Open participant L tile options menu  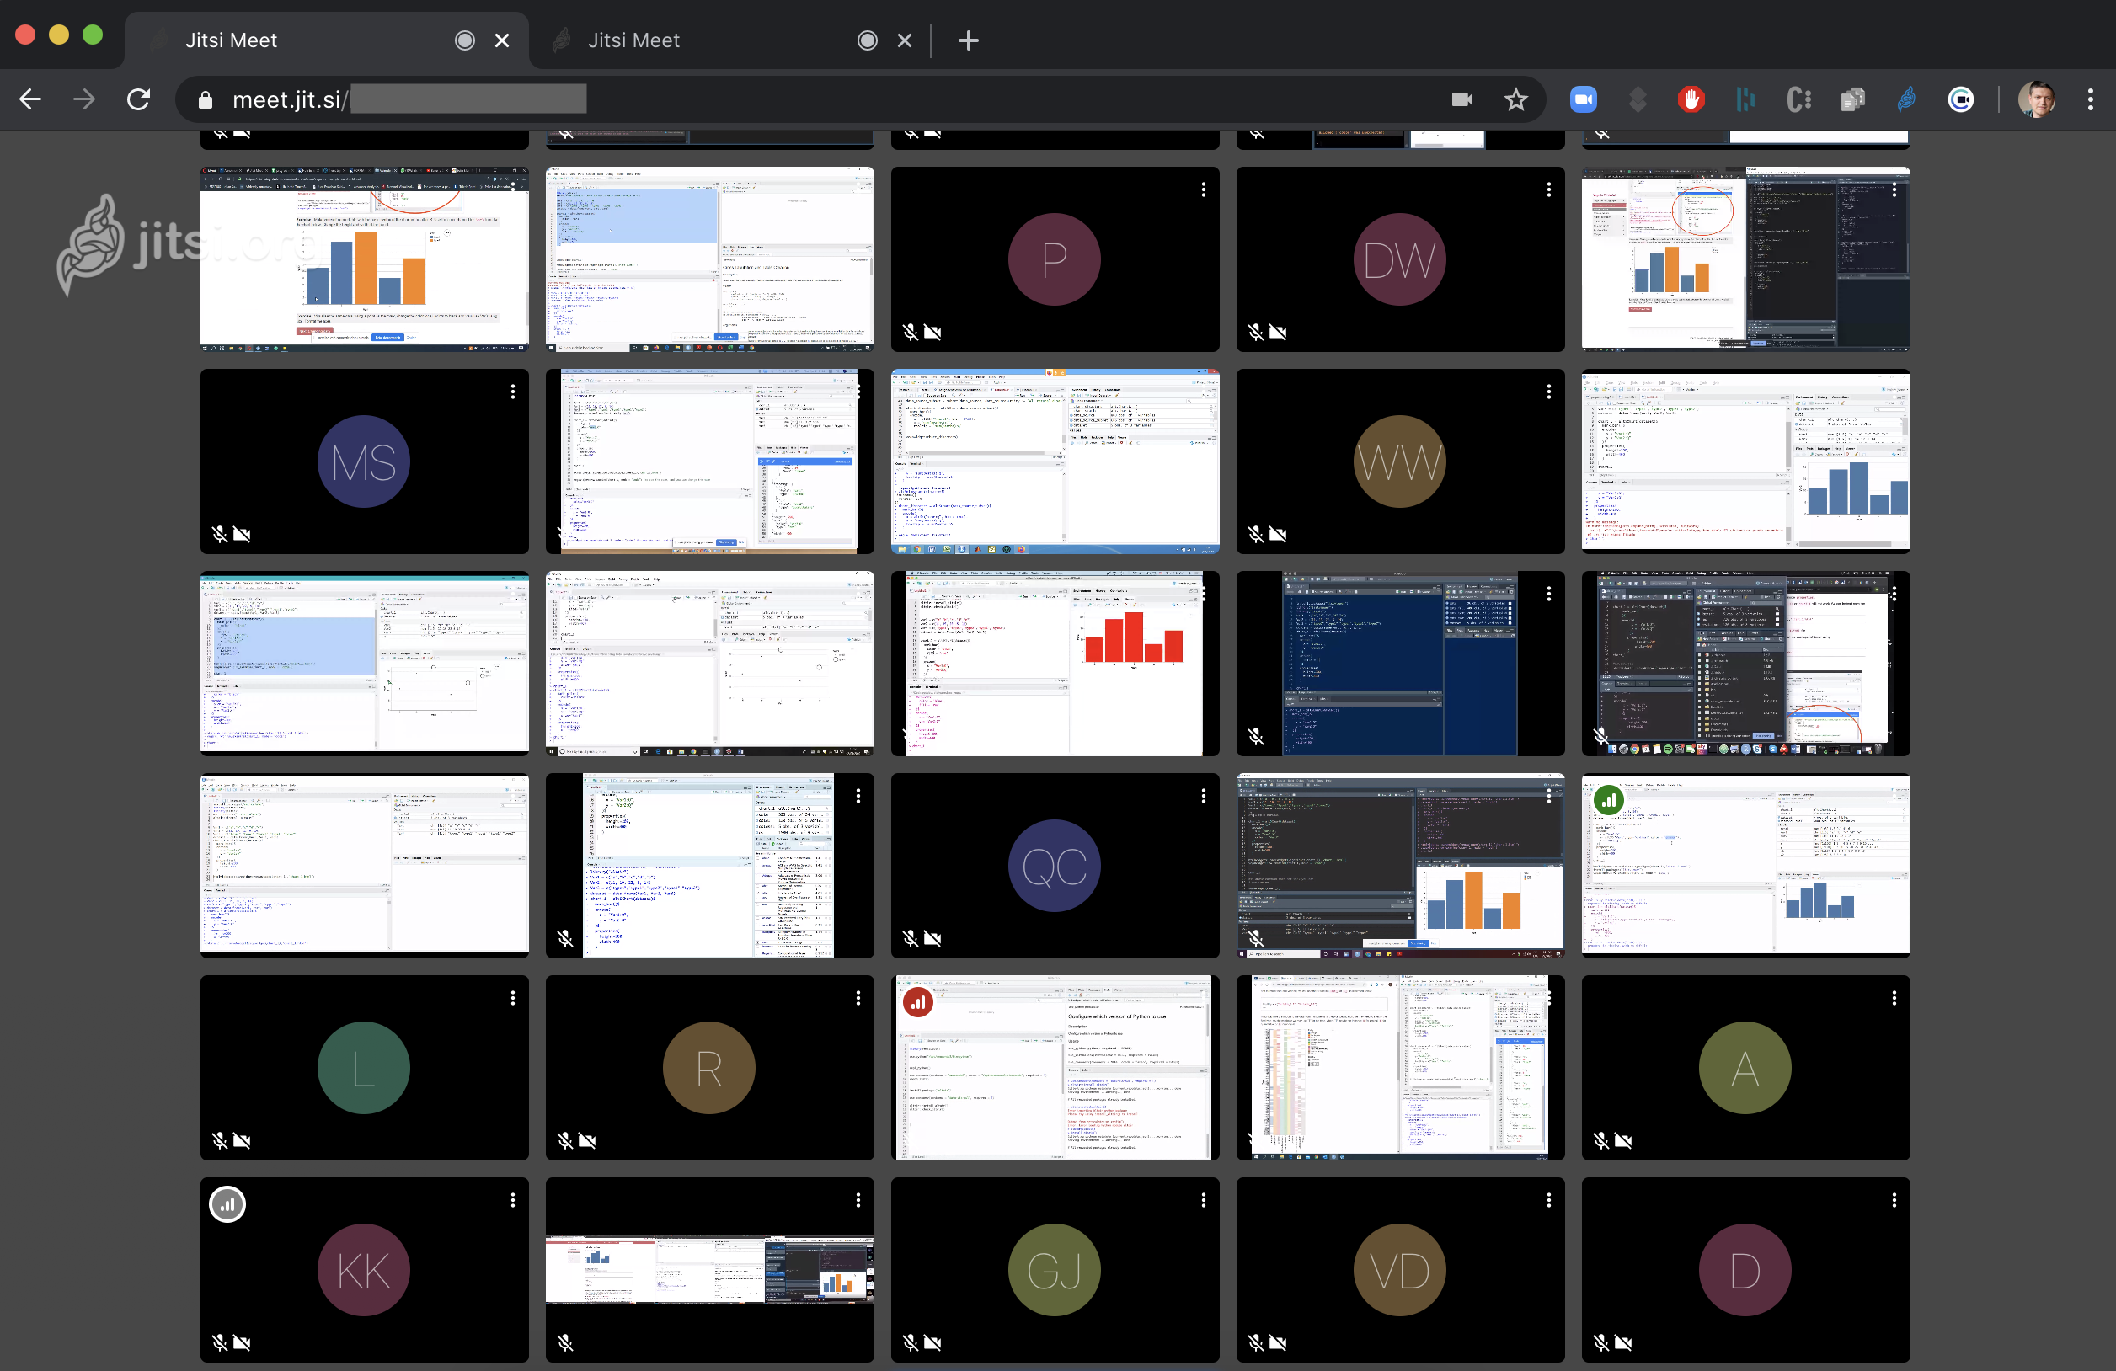tap(513, 998)
